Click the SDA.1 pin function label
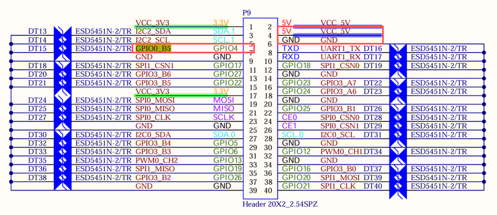Screen dimensions: 497x215 224,31
